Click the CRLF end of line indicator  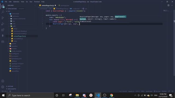[142, 91]
